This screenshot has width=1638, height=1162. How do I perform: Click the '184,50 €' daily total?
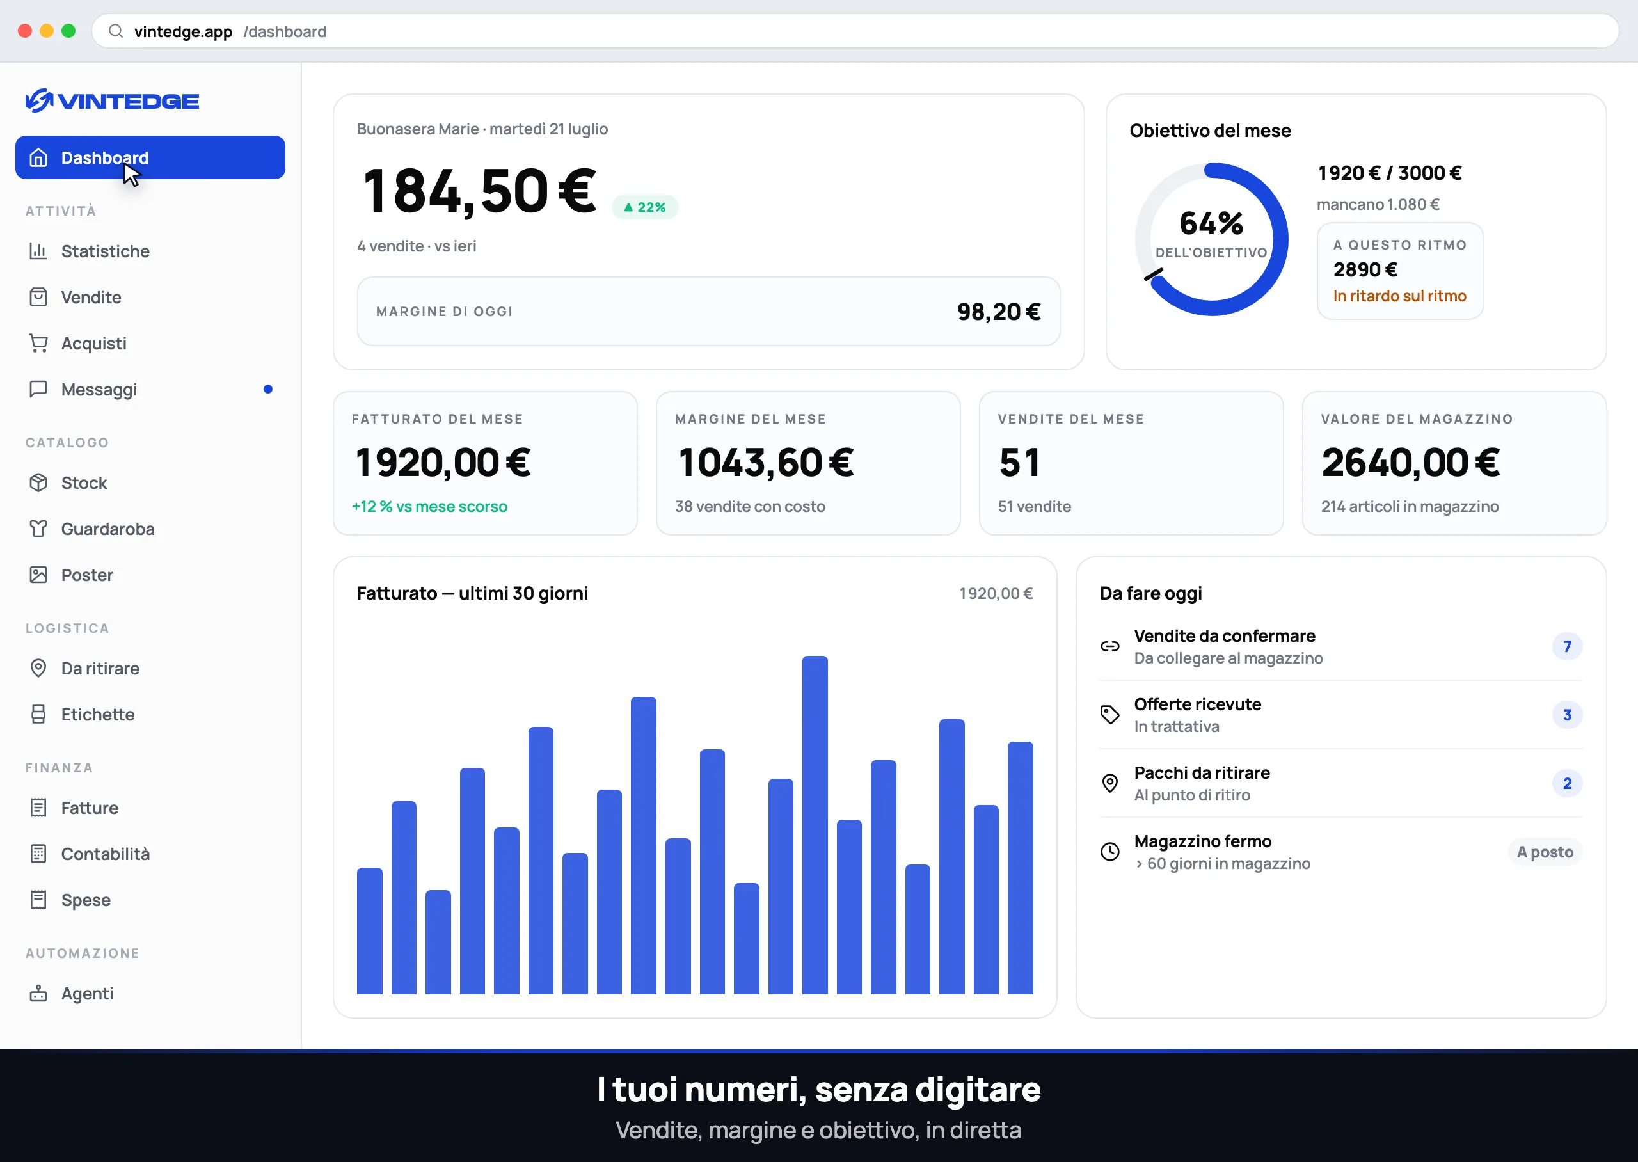pyautogui.click(x=479, y=191)
